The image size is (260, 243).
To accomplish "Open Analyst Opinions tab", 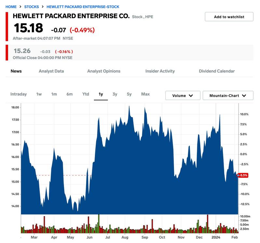I will point(104,71).
